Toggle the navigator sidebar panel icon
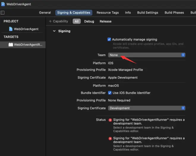The image size is (196, 156). 2,13
